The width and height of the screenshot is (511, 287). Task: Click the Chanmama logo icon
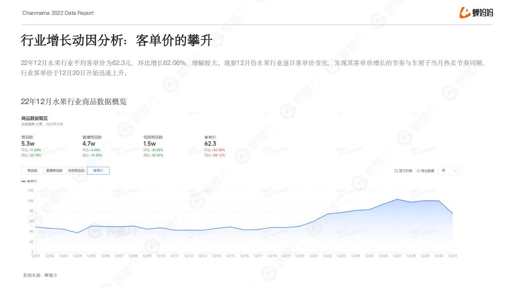pos(465,13)
